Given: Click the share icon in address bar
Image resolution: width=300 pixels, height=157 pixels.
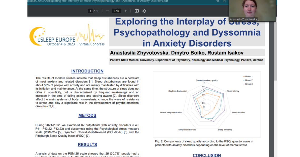Looking at the screenshot, I should (224, 1).
